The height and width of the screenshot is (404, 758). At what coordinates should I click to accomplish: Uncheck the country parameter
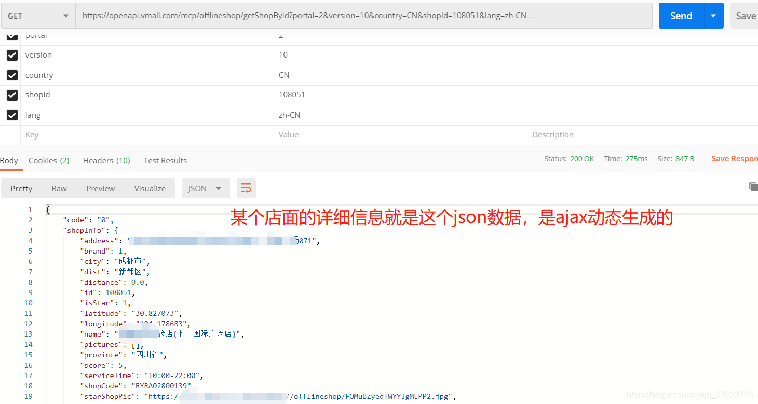[11, 75]
